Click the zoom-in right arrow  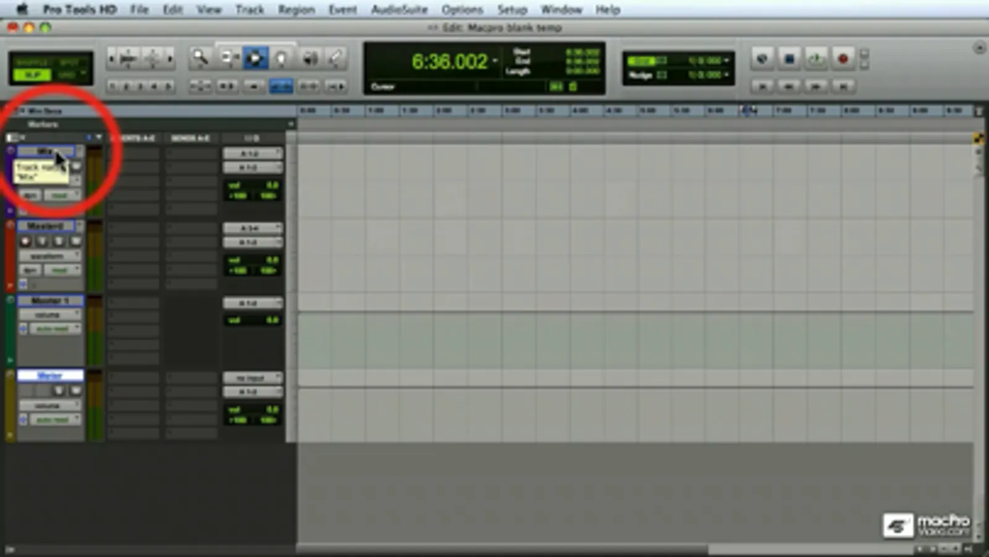click(169, 59)
